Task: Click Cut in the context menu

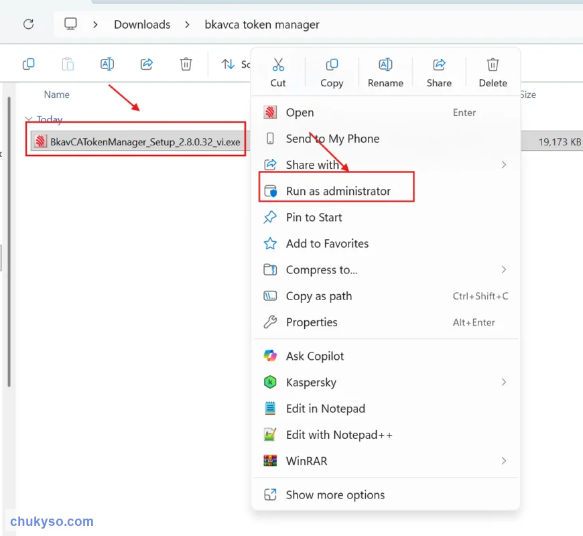Action: (x=278, y=72)
